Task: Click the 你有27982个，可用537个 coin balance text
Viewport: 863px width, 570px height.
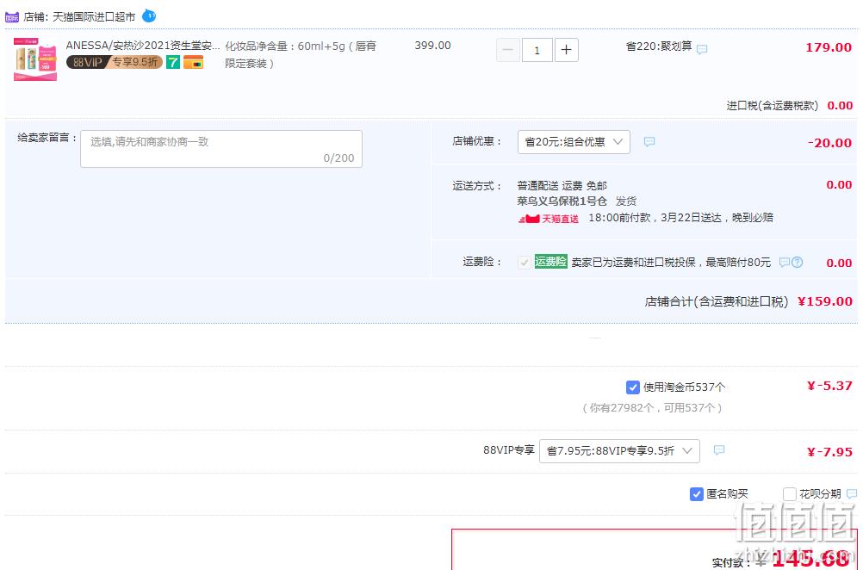Action: point(652,407)
